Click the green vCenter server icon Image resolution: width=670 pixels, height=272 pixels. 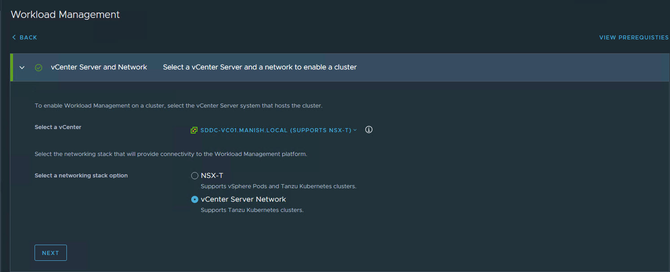194,130
